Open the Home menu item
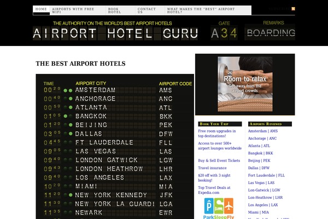The width and height of the screenshot is (328, 219). [x=41, y=9]
